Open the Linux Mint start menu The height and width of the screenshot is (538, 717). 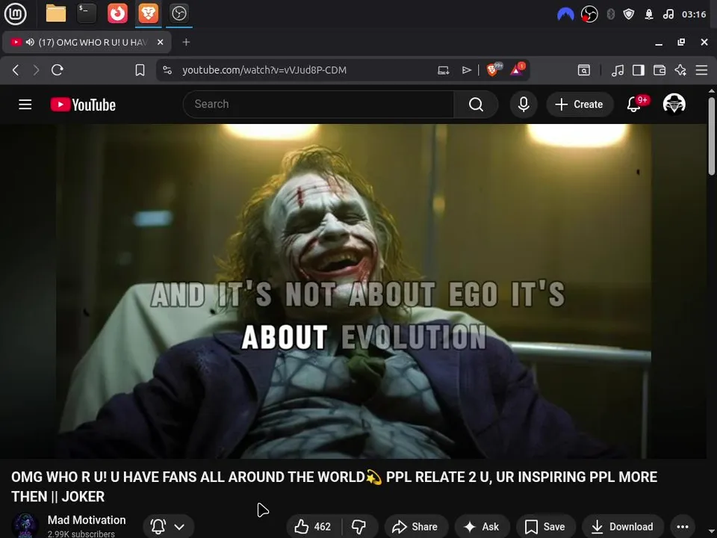pos(15,13)
